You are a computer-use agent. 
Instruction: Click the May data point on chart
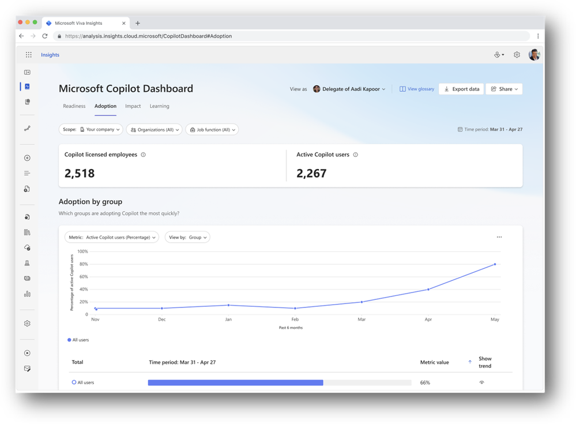495,264
